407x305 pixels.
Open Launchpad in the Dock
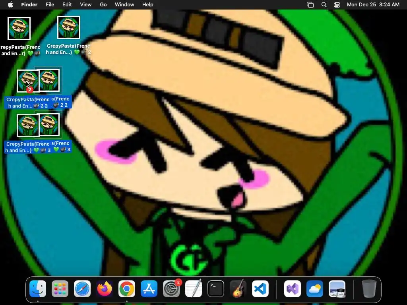click(60, 289)
